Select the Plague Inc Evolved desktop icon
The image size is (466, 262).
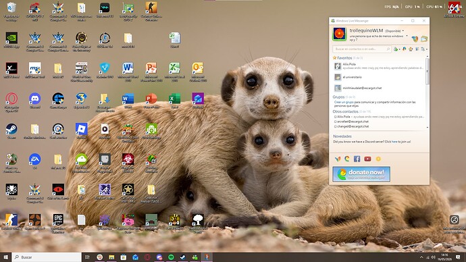(128, 163)
